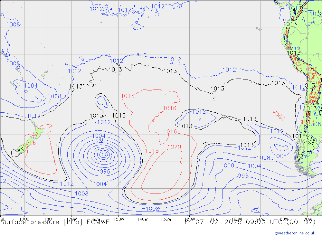
Task: Click the 1004 label directly above the concentric low
Action: pyautogui.click(x=99, y=136)
